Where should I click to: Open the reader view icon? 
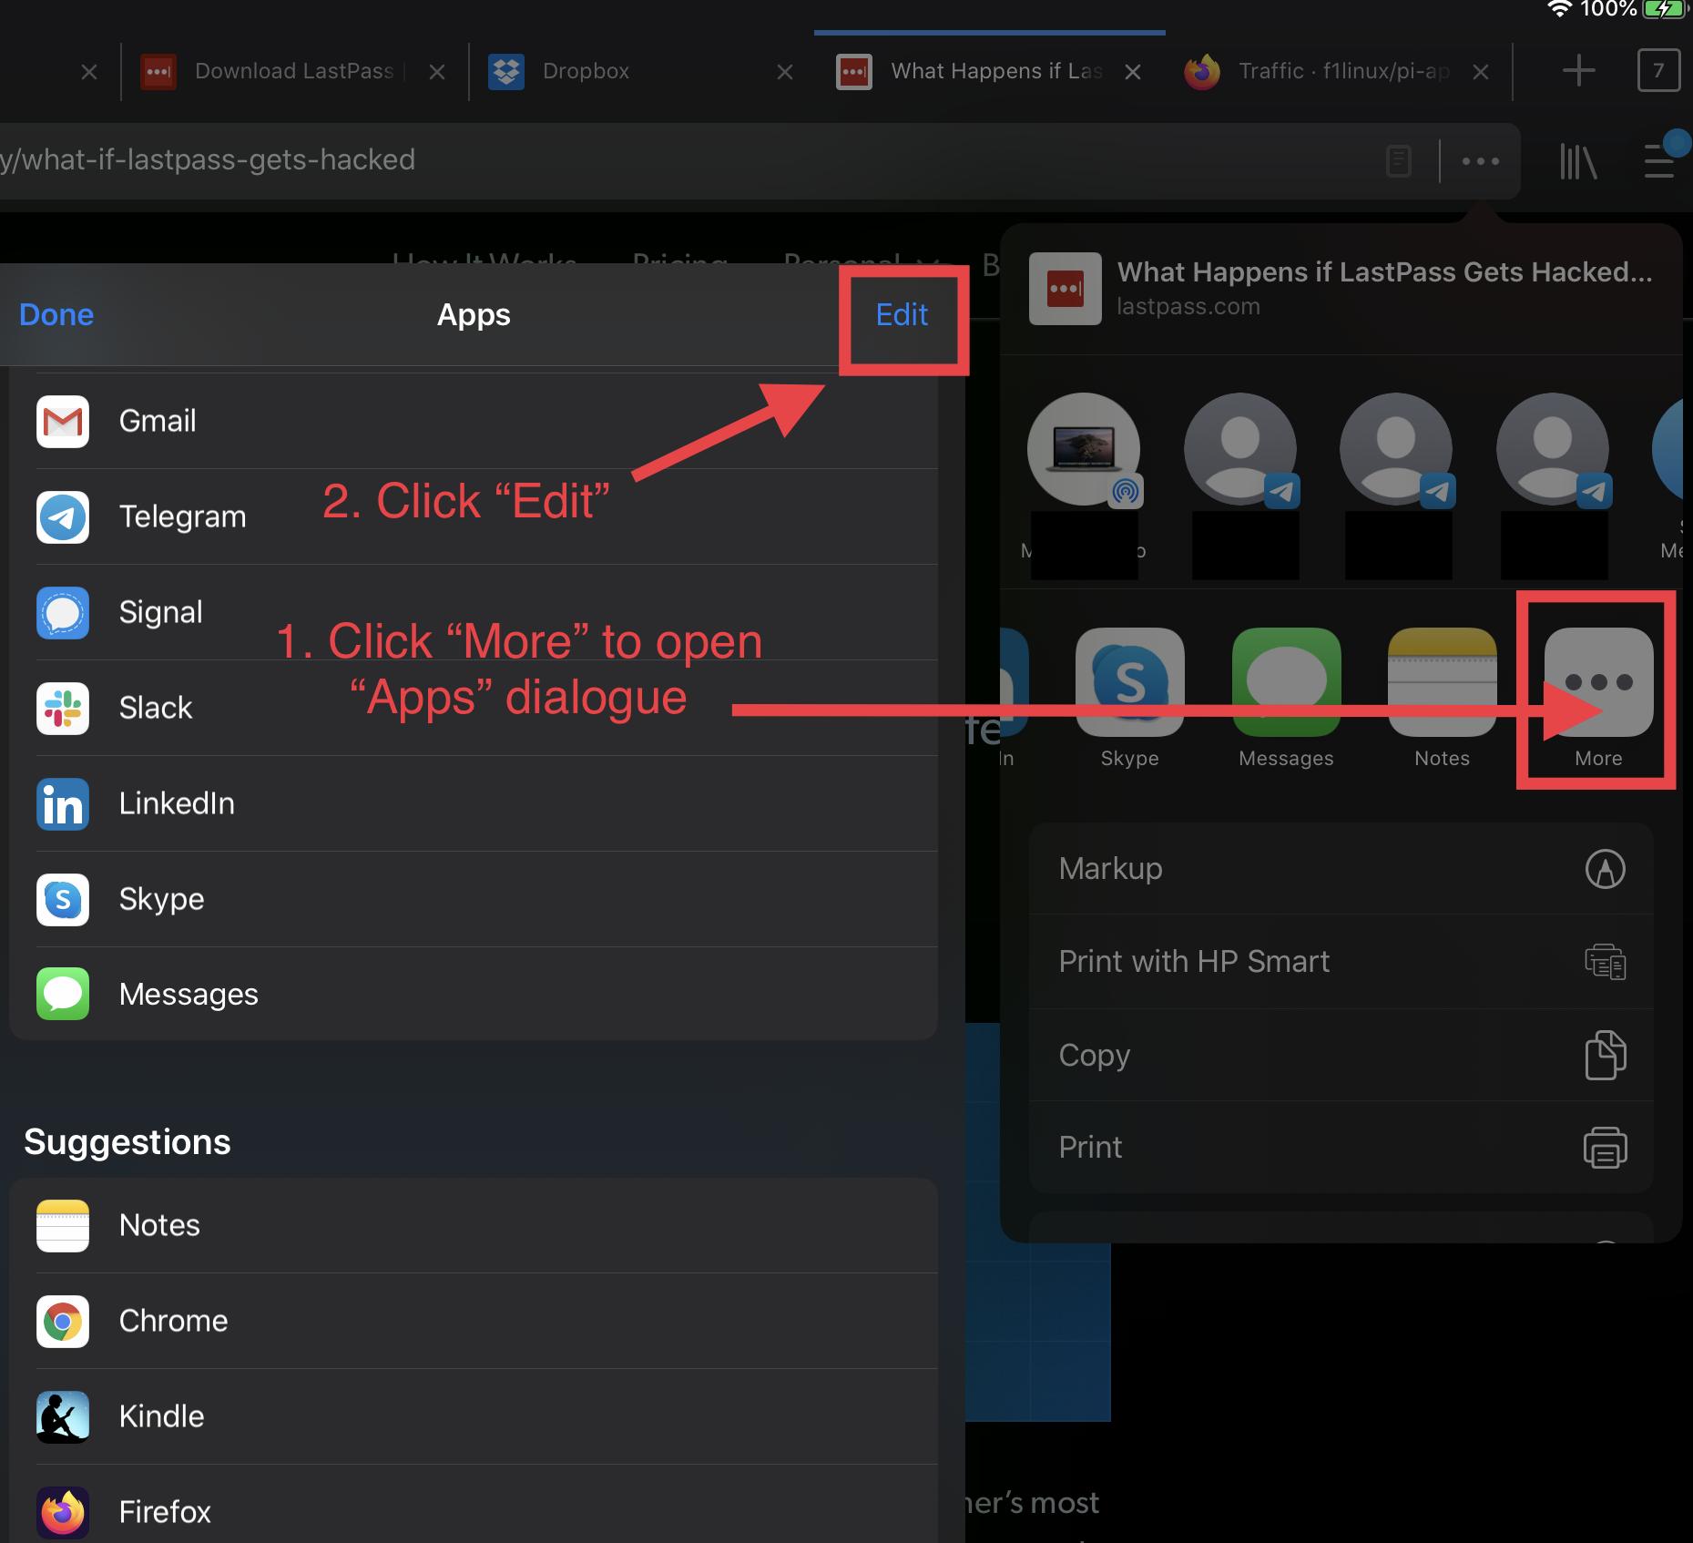click(1399, 161)
